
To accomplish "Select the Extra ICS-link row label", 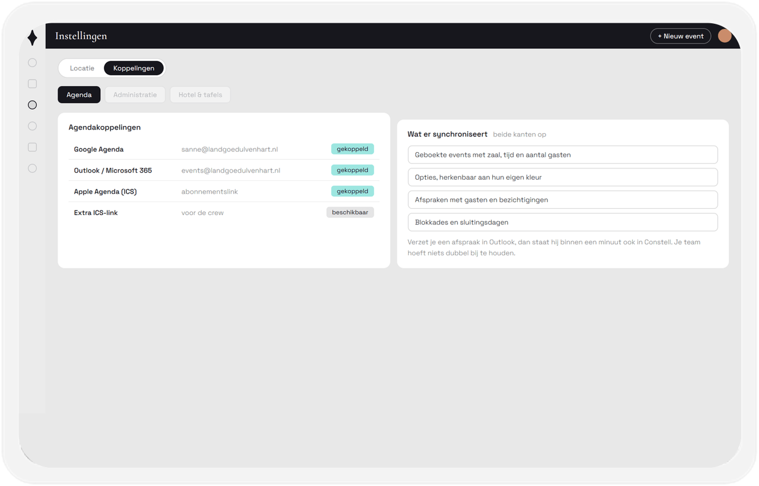I will tap(96, 213).
